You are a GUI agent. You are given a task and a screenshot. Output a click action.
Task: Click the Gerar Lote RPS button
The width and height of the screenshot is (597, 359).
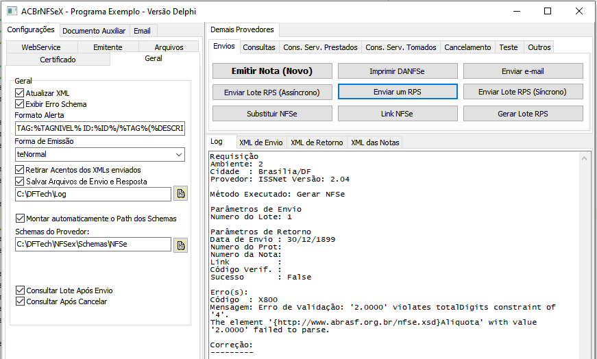523,114
